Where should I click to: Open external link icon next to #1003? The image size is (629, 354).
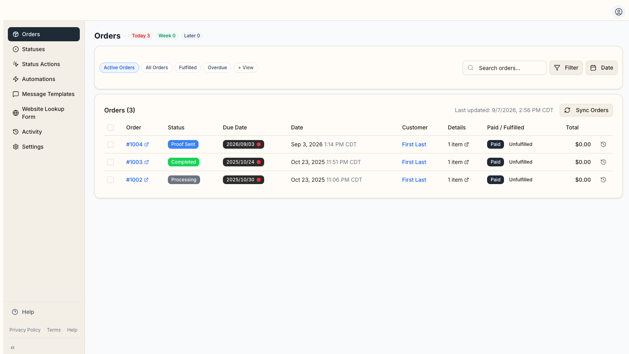pos(147,162)
